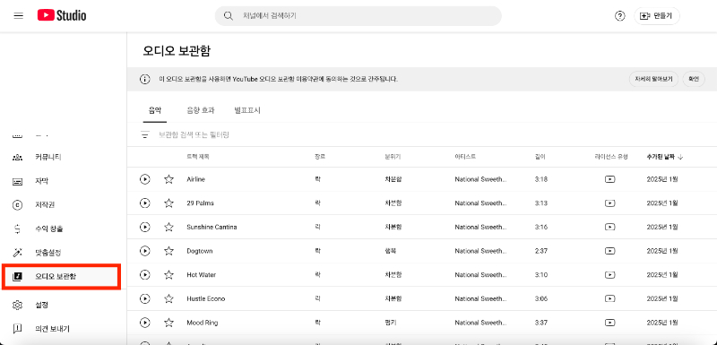The height and width of the screenshot is (345, 717).
Task: Play the Hot Water track
Action: pos(145,274)
